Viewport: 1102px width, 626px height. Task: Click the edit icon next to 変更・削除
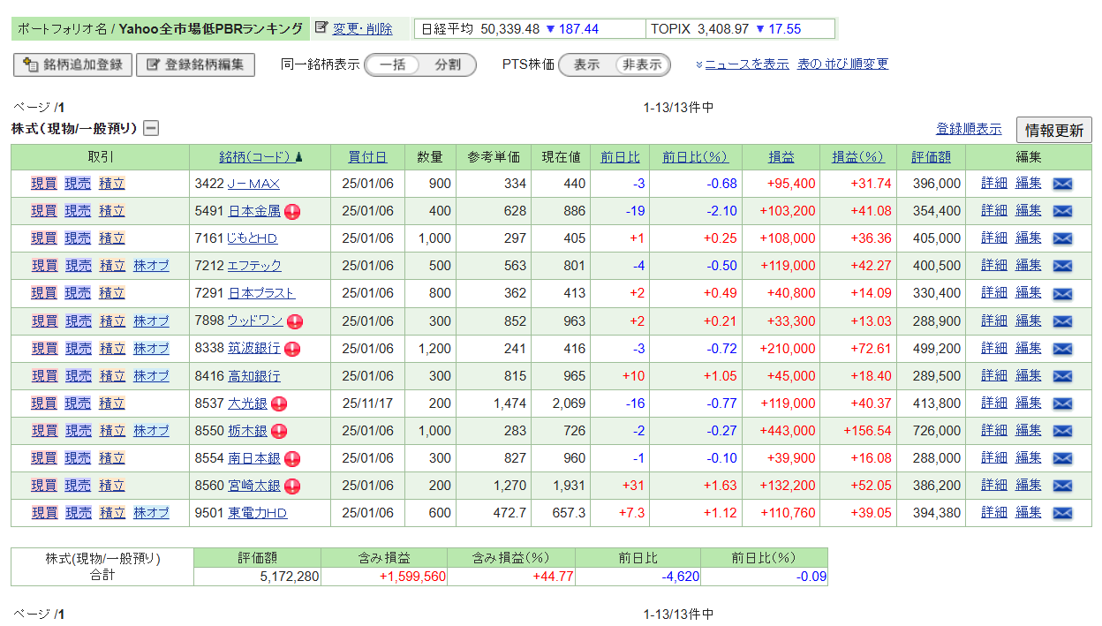(321, 28)
